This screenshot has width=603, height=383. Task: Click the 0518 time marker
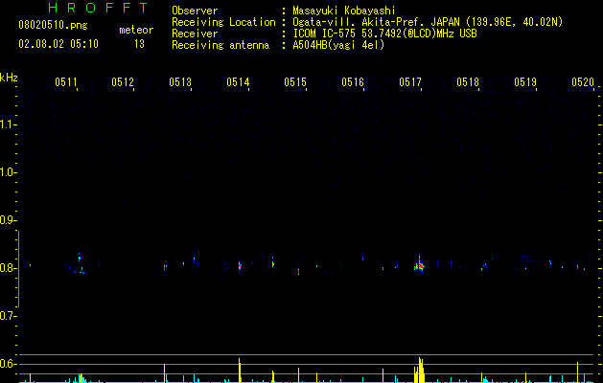pos(468,81)
